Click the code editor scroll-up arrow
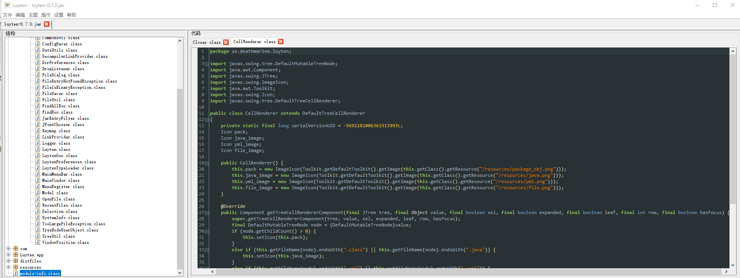The image size is (740, 278). [x=733, y=51]
